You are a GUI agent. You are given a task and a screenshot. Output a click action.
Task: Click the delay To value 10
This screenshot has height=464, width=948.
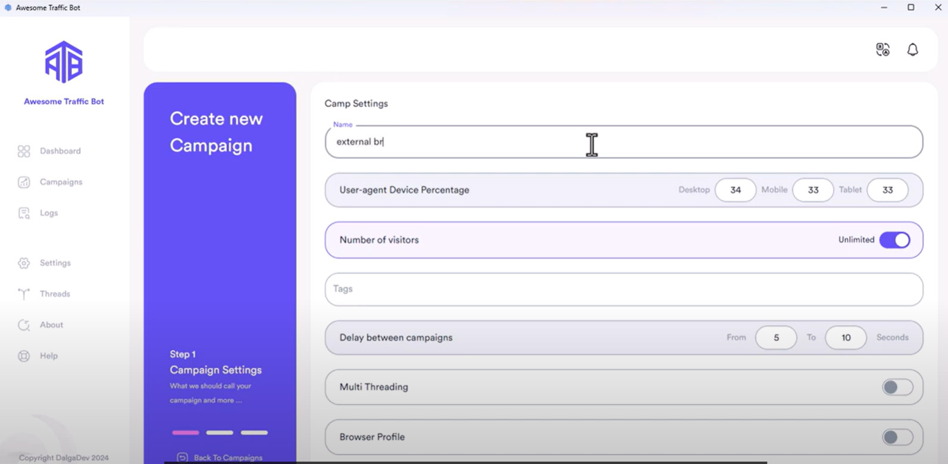(x=846, y=338)
